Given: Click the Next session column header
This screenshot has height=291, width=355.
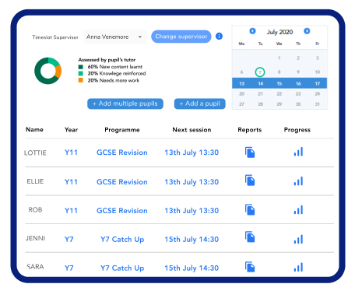Looking at the screenshot, I should tap(192, 130).
